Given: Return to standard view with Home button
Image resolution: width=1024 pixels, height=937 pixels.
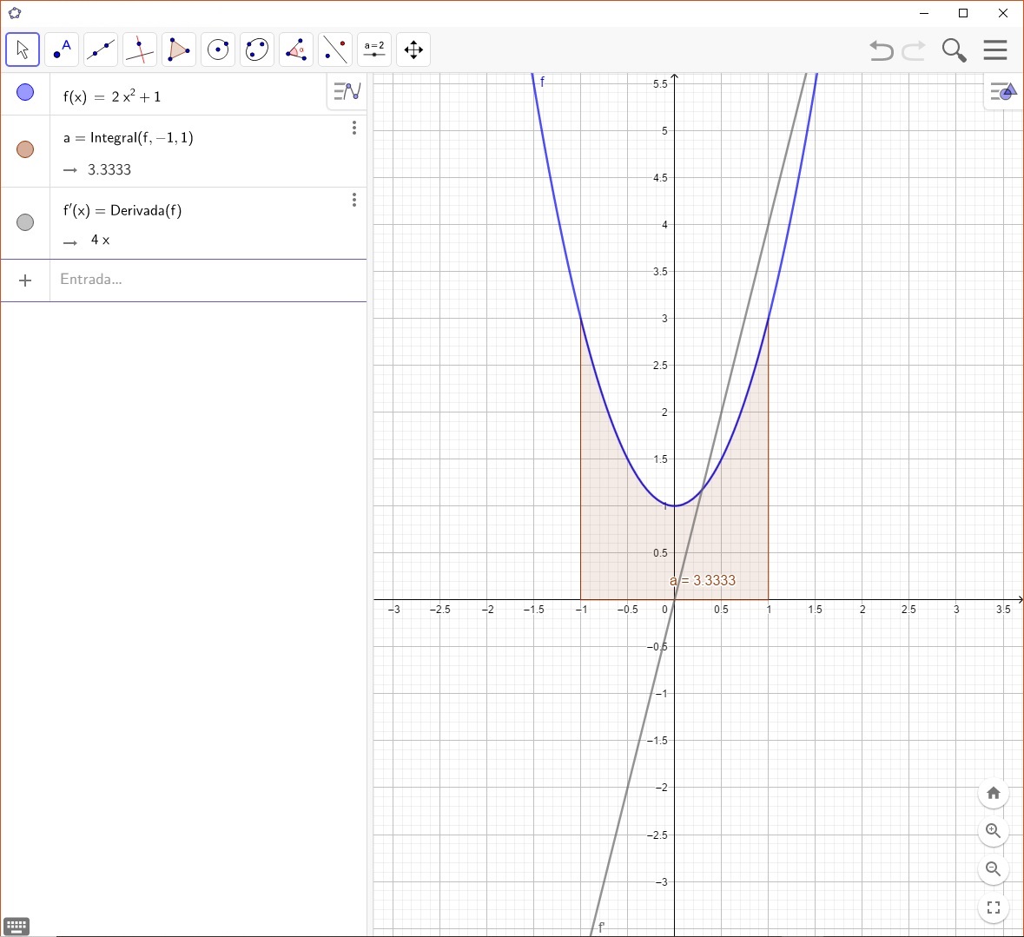Looking at the screenshot, I should point(994,793).
